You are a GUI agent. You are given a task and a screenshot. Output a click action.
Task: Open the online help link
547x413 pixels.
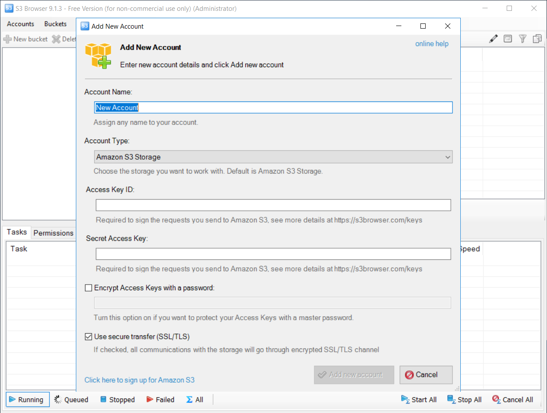(432, 44)
